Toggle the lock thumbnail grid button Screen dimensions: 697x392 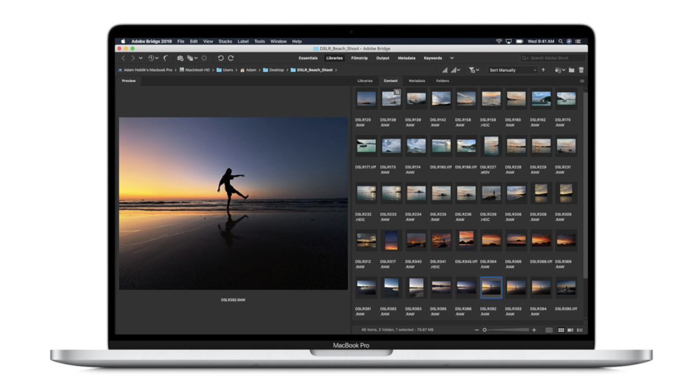[x=549, y=330]
